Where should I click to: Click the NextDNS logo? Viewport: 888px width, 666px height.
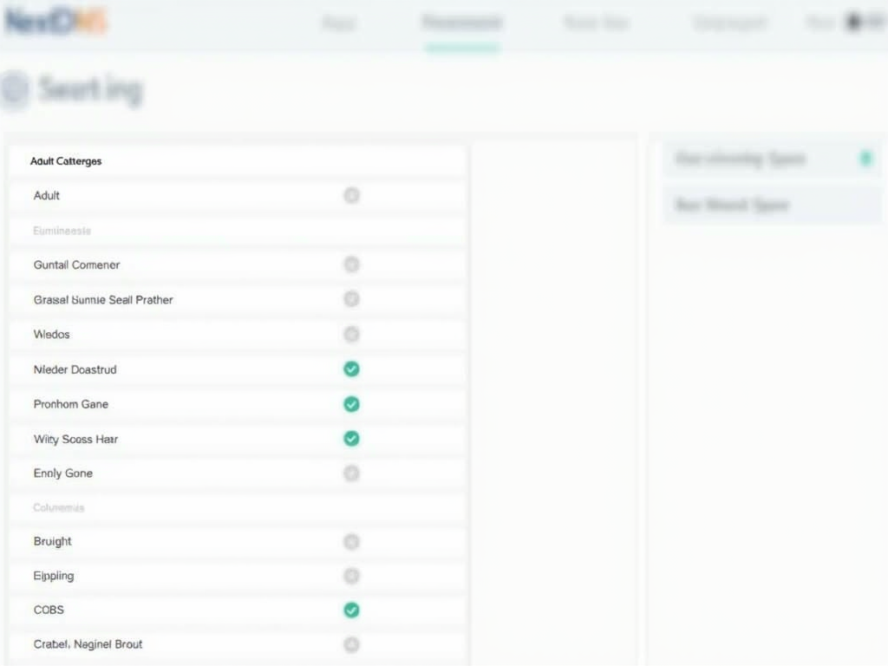coord(55,22)
